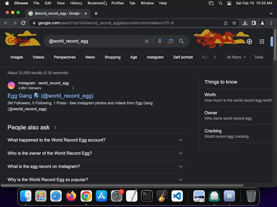Open the All filters dropdown

click(236, 57)
